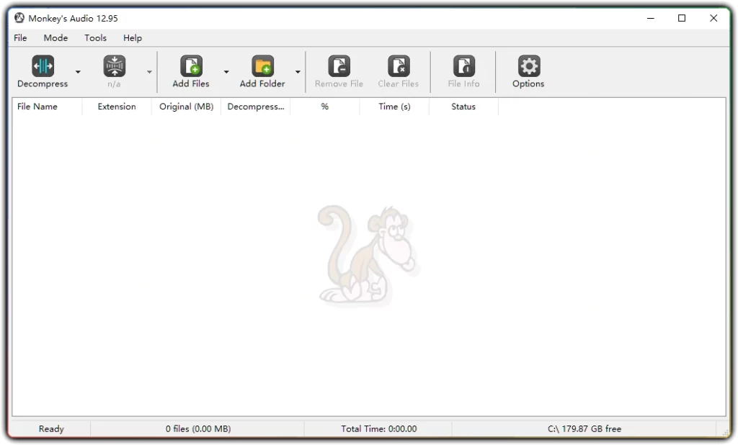Open the Help menu

click(x=133, y=37)
